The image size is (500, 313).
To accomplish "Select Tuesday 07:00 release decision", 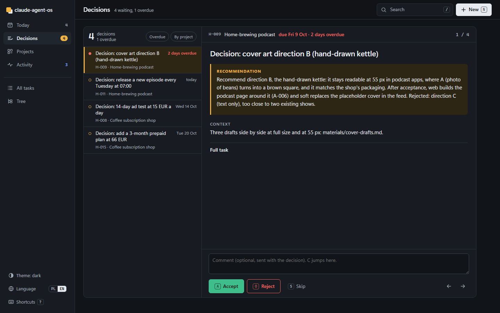I will [143, 87].
